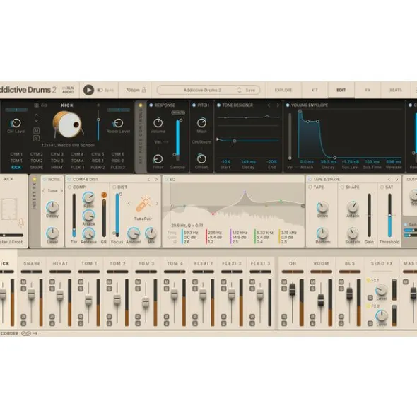Click the distortion Mix knob
The width and height of the screenshot is (417, 418).
151,233
